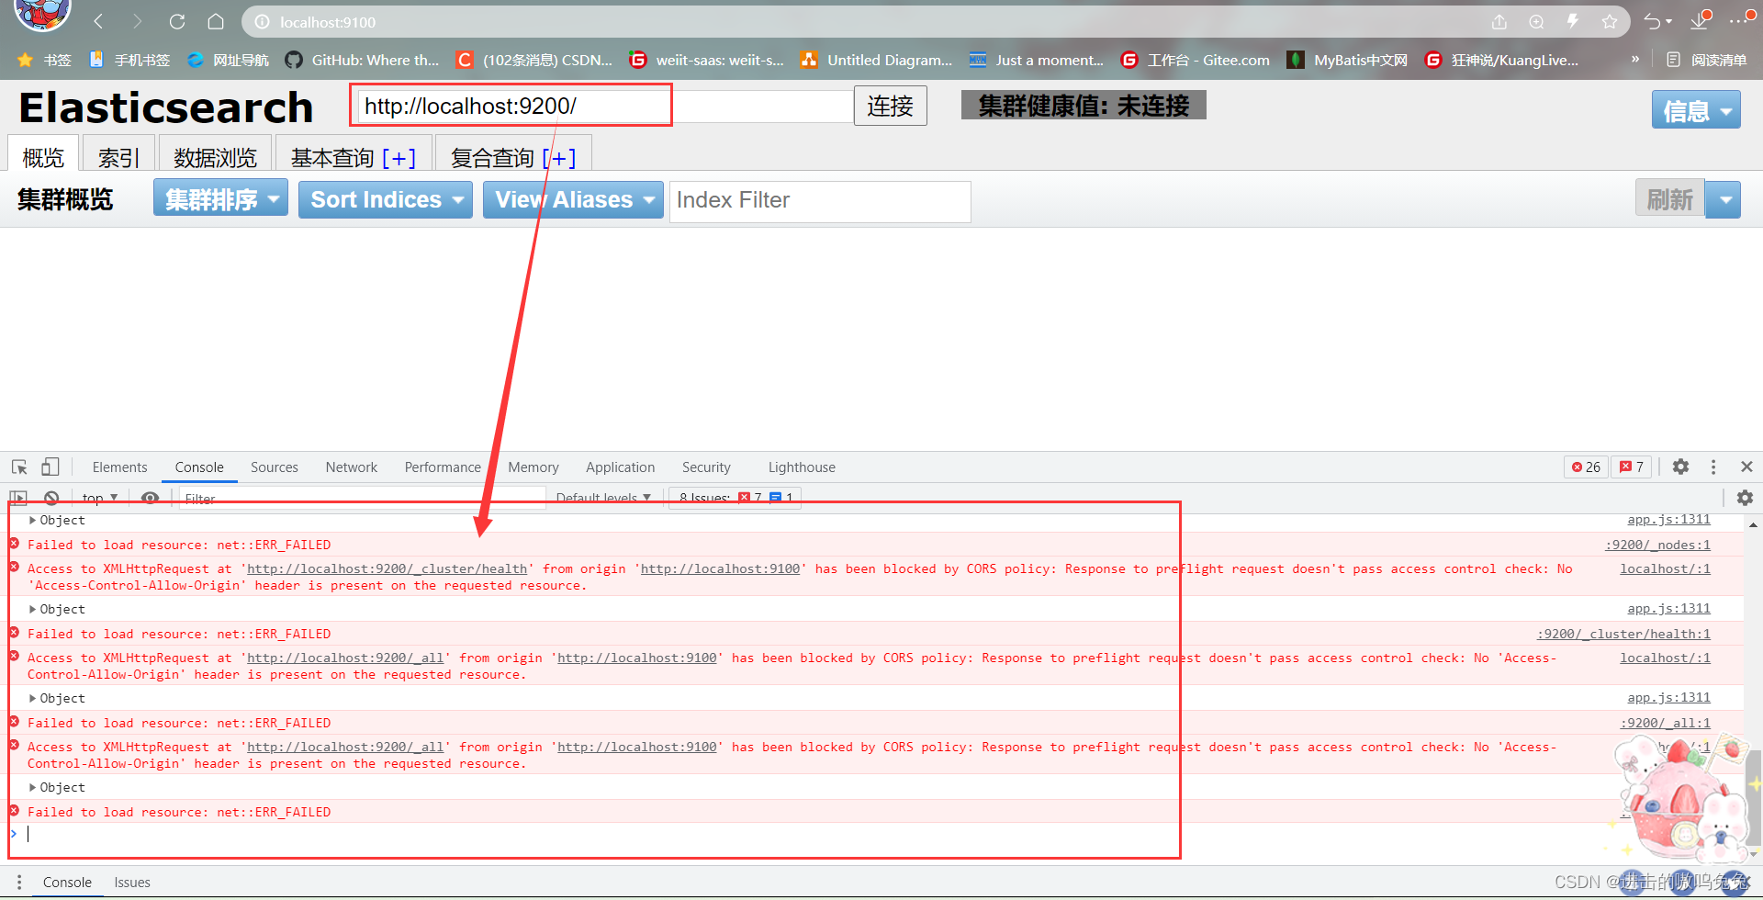Clear the console with the ban icon

(51, 498)
